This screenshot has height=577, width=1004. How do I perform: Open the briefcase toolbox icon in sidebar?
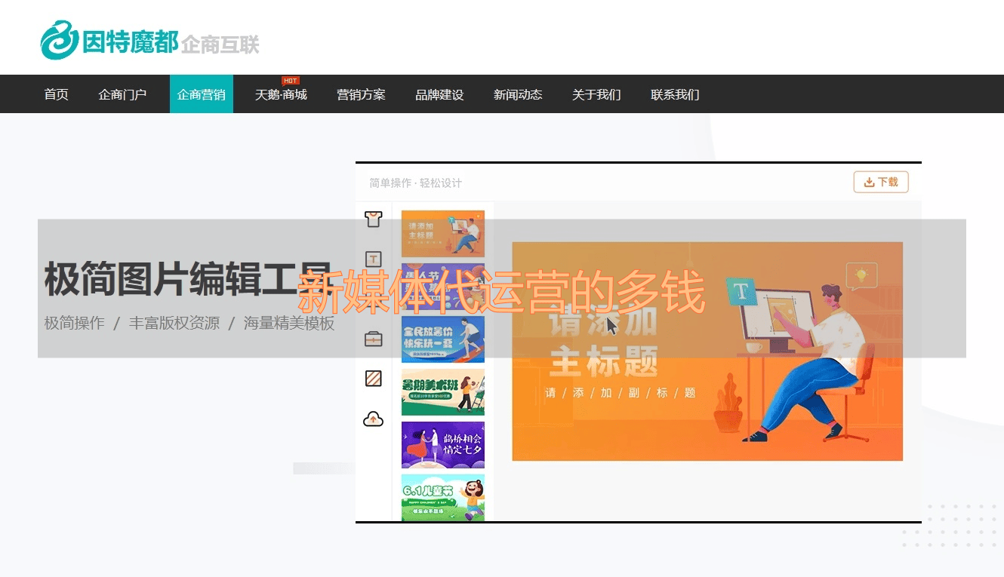[x=373, y=339]
